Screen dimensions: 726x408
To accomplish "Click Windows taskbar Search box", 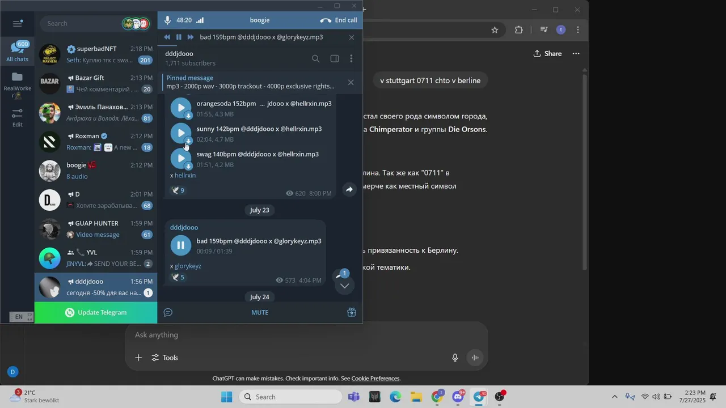I will pos(290,397).
